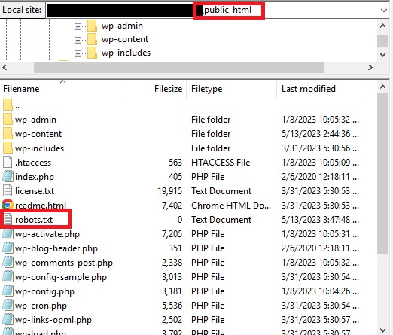This screenshot has height=335, width=393.
Task: Click the robots.txt document icon
Action: click(x=8, y=220)
